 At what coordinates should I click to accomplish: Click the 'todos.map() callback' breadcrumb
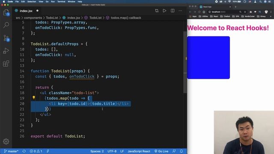(x=124, y=18)
